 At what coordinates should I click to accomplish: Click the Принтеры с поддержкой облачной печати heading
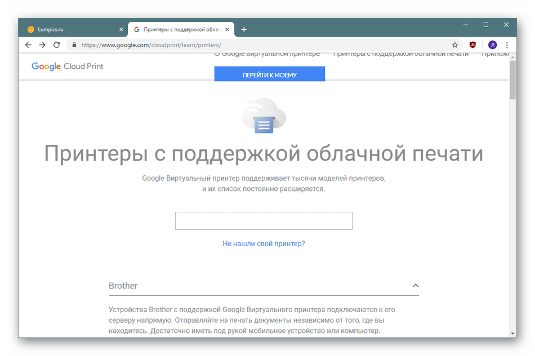click(x=264, y=154)
